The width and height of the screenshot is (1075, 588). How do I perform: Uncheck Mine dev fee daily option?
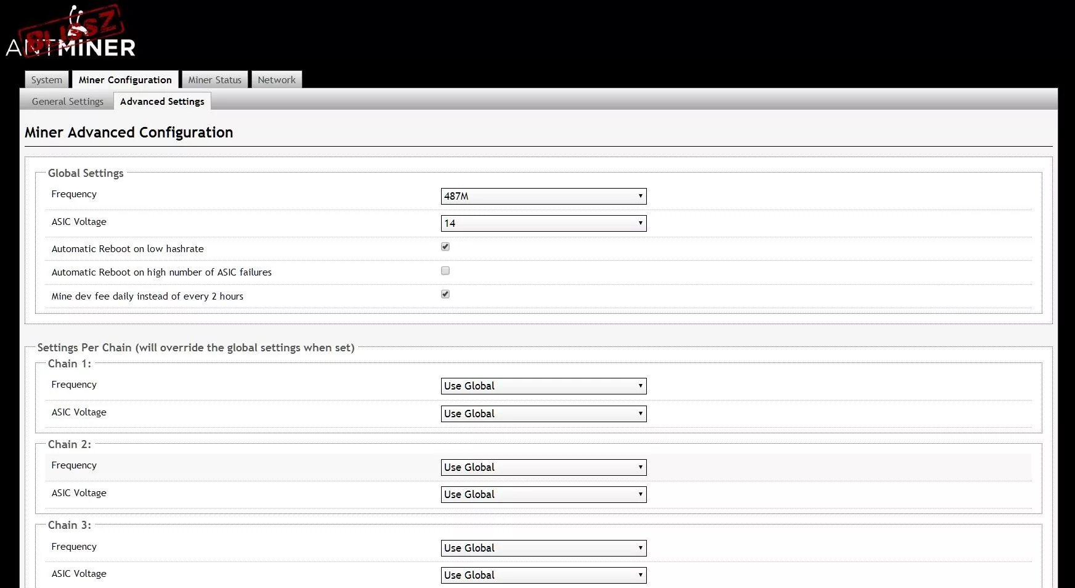[x=445, y=294]
